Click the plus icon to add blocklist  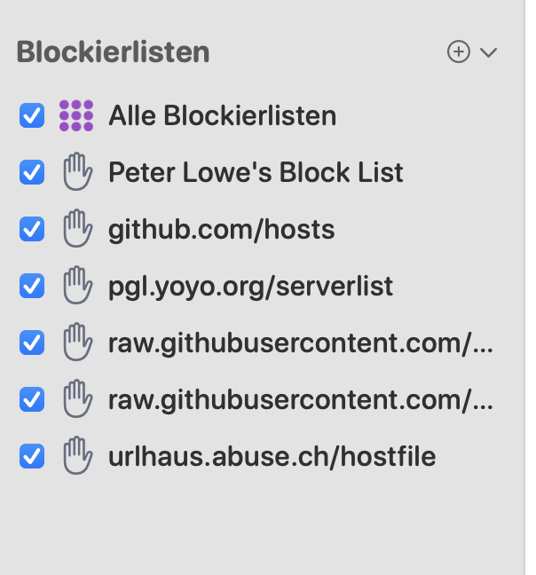point(458,51)
